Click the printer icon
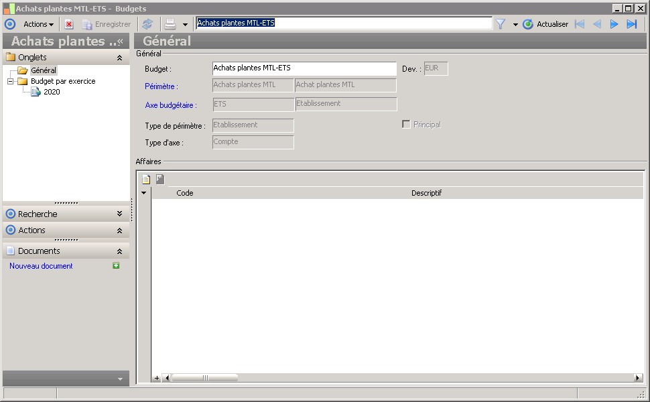 coord(170,24)
